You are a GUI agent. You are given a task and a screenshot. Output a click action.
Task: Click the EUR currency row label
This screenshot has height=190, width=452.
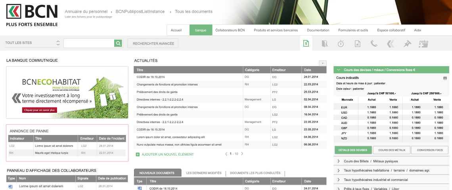pyautogui.click(x=344, y=107)
